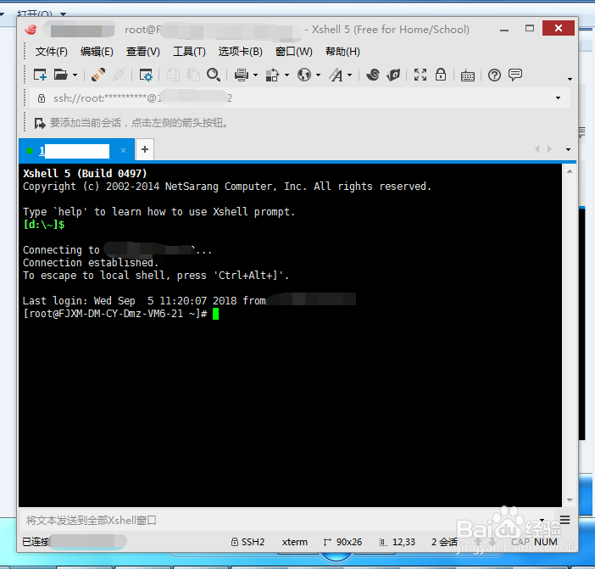Maximize the Xshell window
This screenshot has width=595, height=569.
530,29
